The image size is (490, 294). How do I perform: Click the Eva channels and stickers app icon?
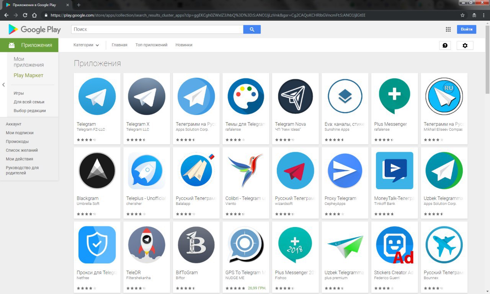(345, 96)
